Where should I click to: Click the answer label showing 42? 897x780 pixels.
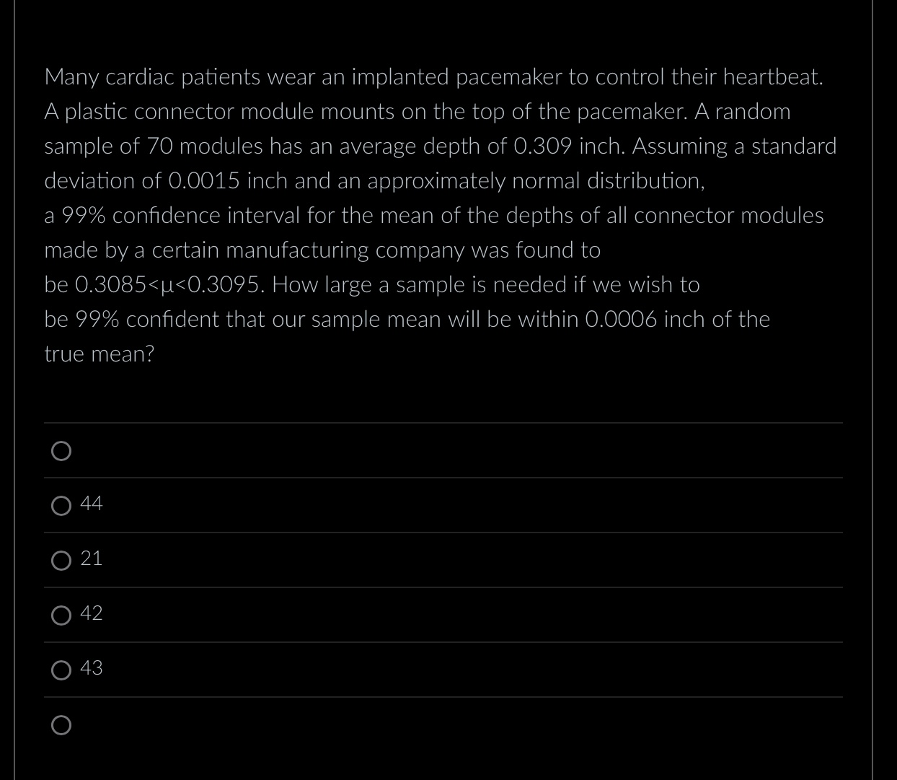(x=91, y=613)
